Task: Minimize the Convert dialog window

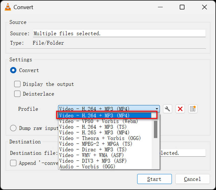Action: tap(160, 7)
